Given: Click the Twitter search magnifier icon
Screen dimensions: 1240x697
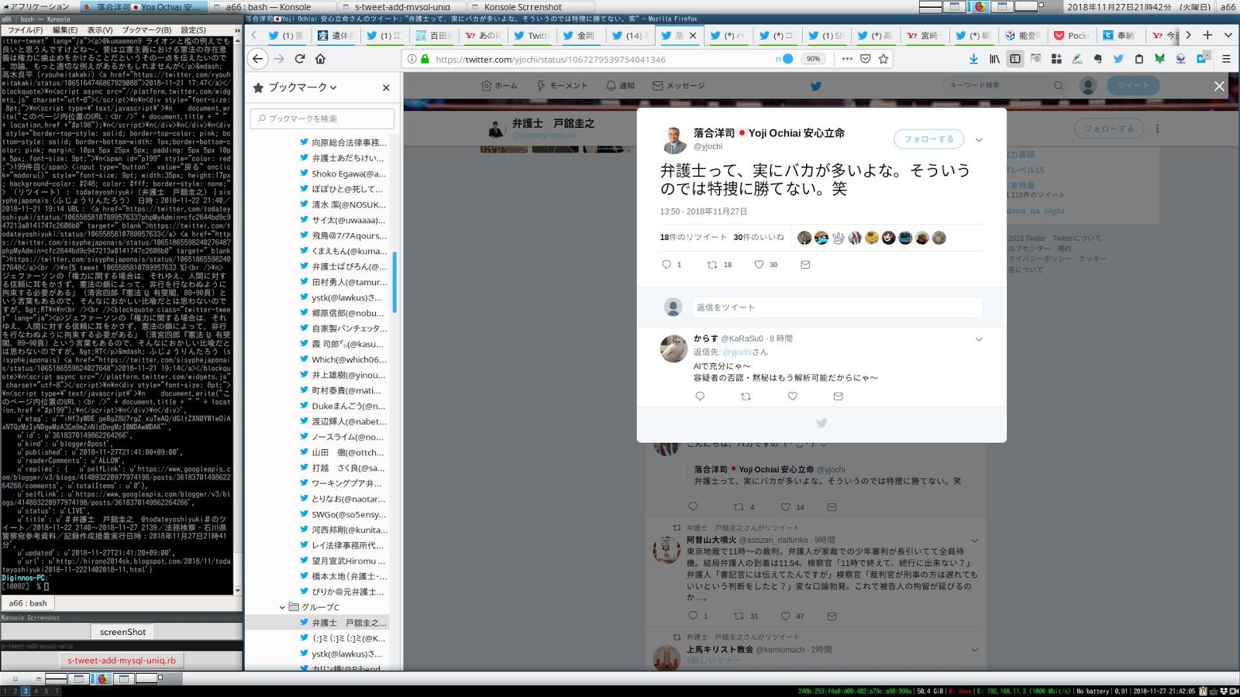Looking at the screenshot, I should 1058,86.
